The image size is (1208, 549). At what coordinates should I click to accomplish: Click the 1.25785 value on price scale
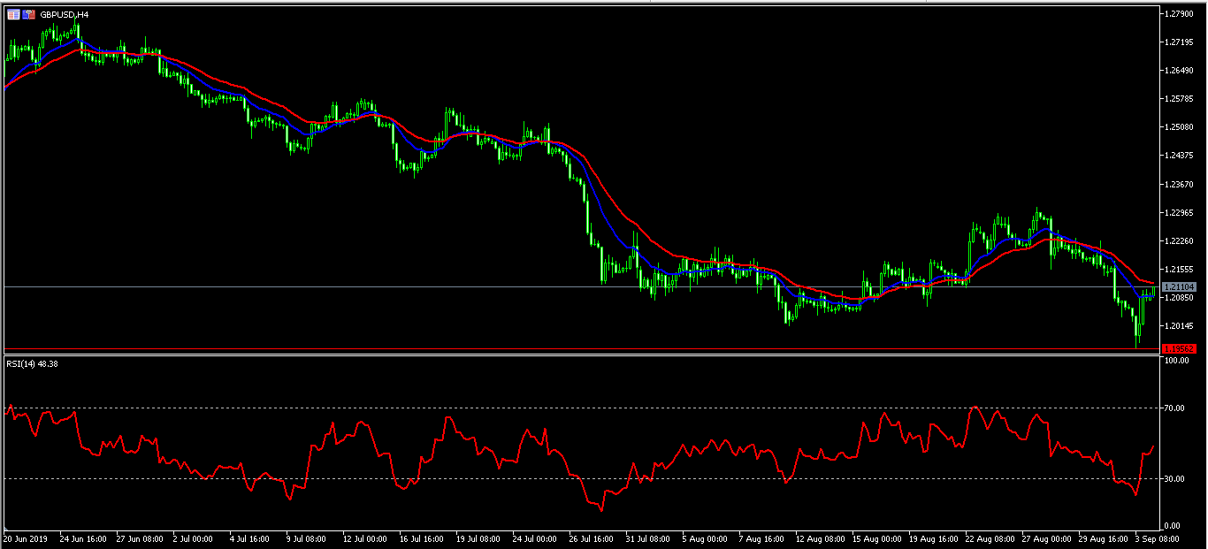(1180, 98)
